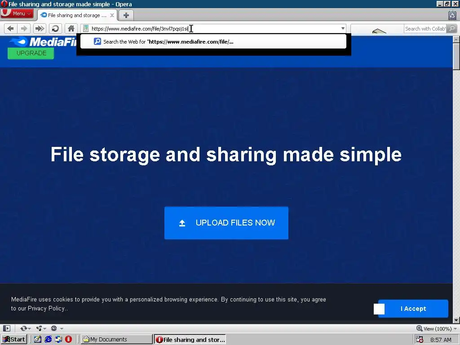This screenshot has width=460, height=345.
Task: Click the File storage and sharing headline
Action: click(226, 155)
